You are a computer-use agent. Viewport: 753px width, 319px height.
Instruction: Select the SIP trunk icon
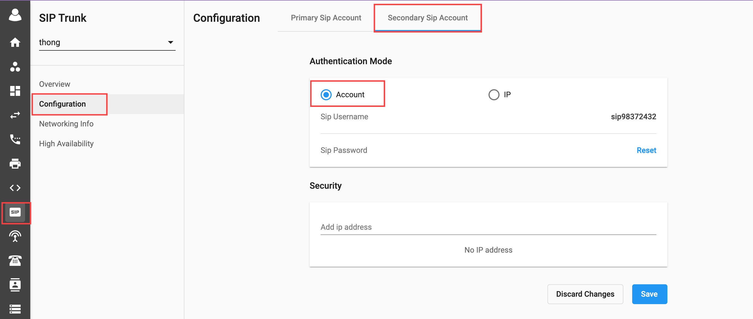[15, 212]
